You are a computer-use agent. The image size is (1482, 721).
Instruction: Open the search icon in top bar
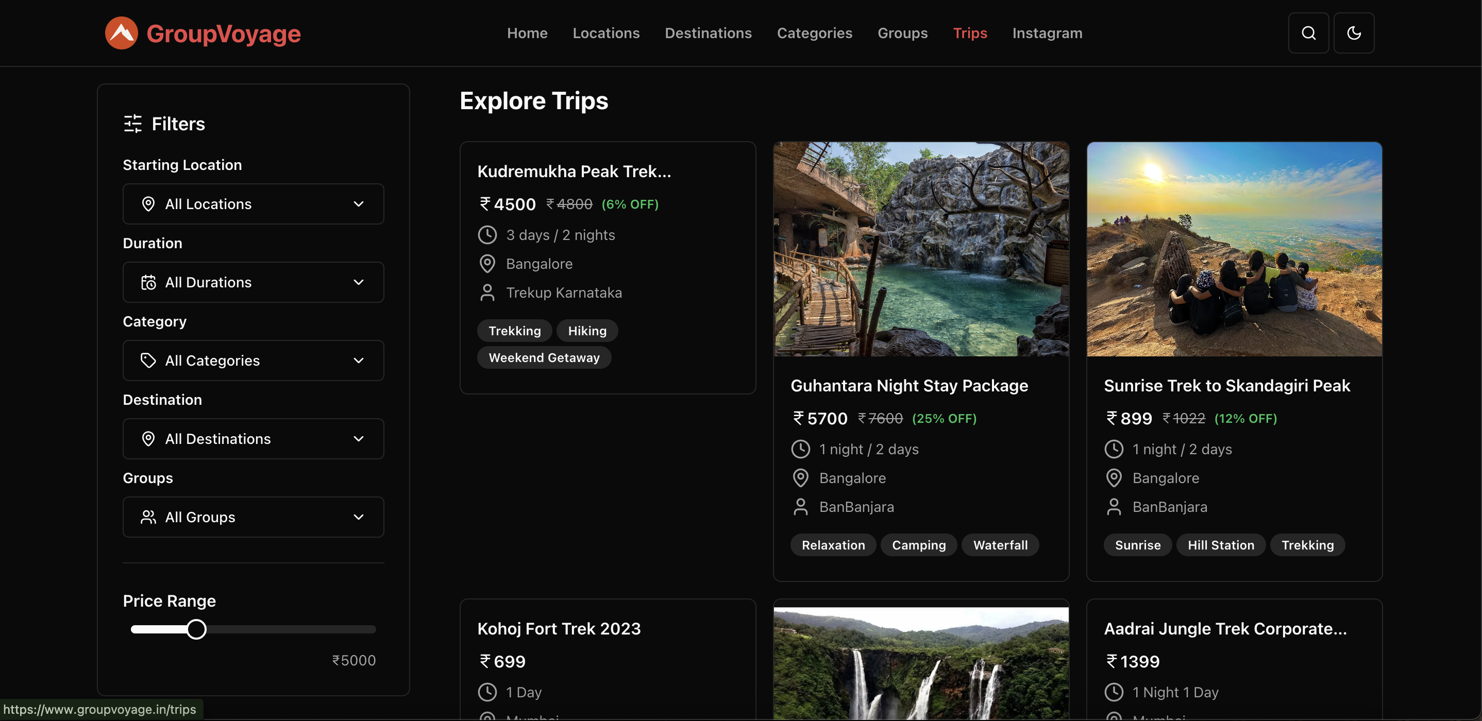[1308, 33]
